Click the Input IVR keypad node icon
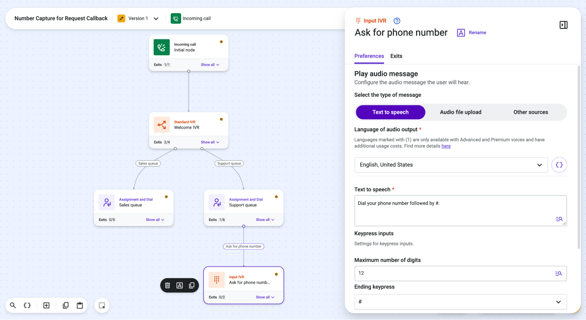Viewport: 586px width, 320px height. coord(217,280)
